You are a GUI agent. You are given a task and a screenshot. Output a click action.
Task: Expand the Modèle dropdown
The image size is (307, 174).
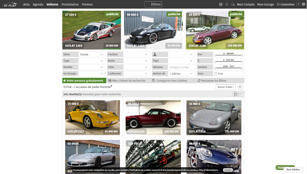[x=92, y=67]
